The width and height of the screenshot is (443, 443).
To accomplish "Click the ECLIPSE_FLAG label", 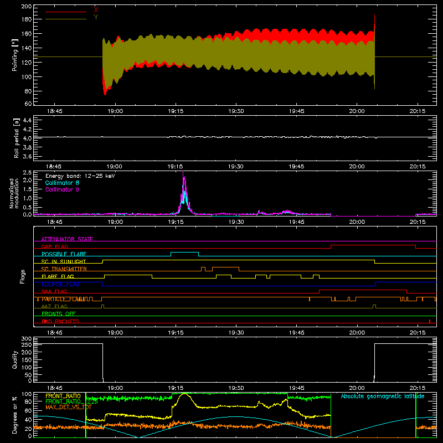I will (60, 284).
